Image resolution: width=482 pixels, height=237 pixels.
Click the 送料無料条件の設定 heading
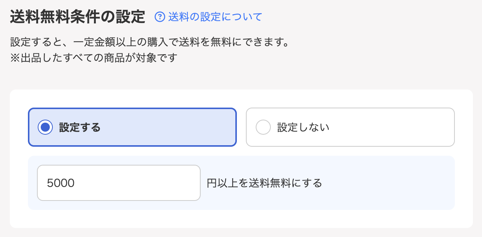click(77, 17)
